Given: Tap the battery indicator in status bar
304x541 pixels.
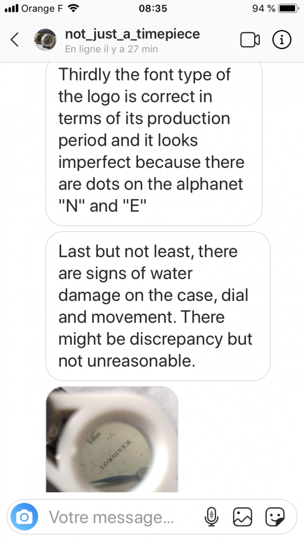Looking at the screenshot, I should coord(289,8).
